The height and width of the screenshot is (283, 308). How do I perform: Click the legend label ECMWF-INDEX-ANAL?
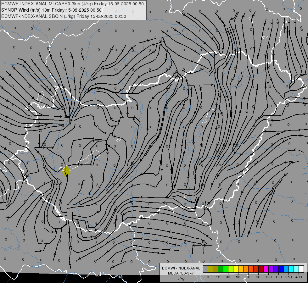tap(181, 268)
